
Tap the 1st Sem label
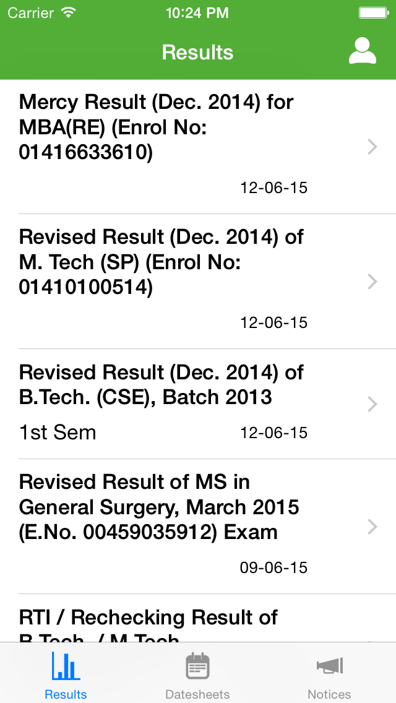click(x=58, y=432)
